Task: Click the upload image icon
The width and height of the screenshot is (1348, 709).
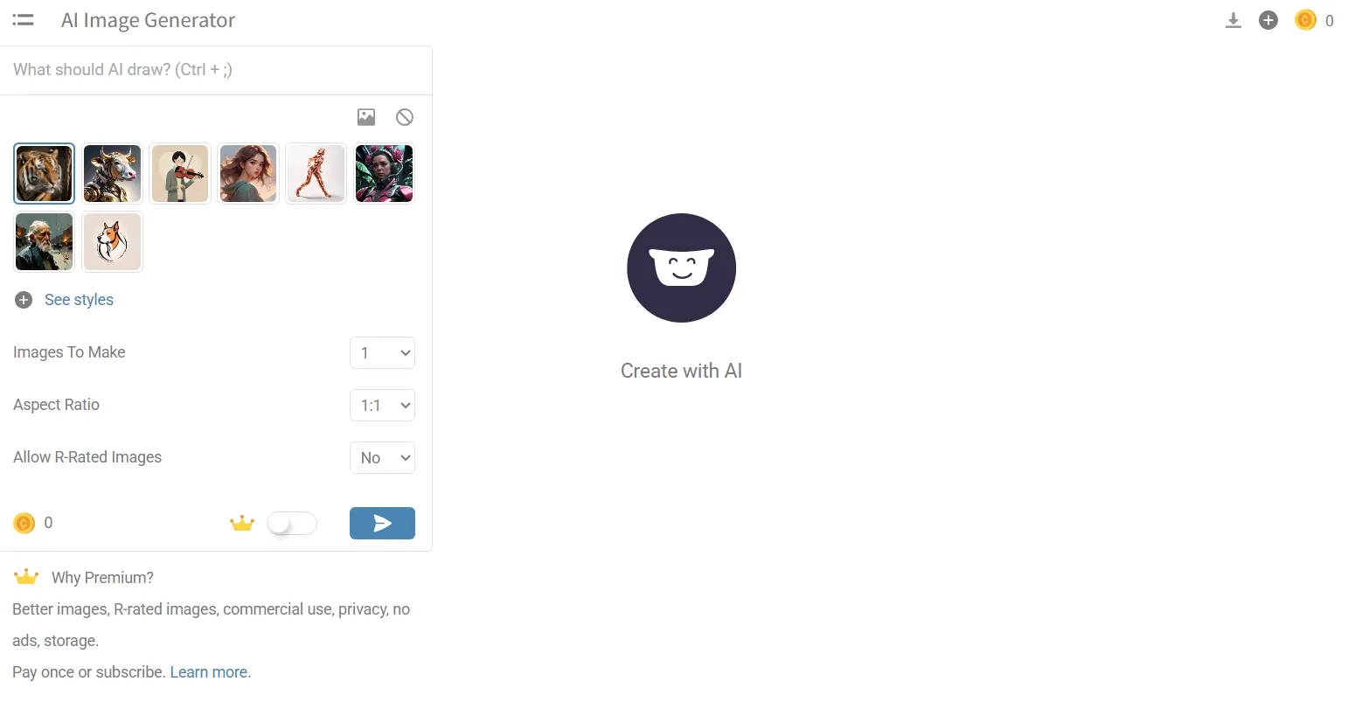Action: [x=366, y=117]
